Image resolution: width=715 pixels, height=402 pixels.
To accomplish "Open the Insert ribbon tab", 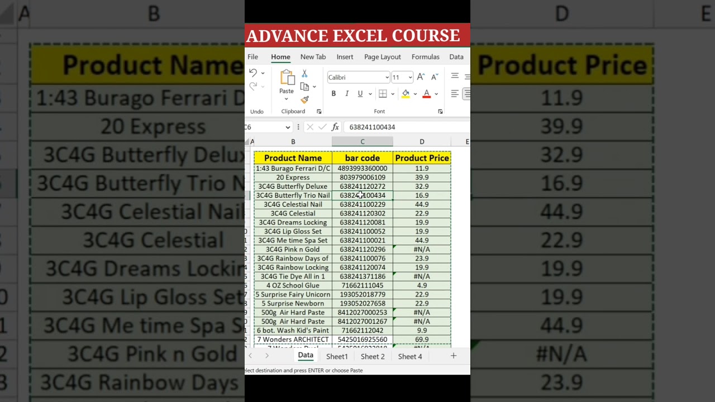I will (x=345, y=57).
